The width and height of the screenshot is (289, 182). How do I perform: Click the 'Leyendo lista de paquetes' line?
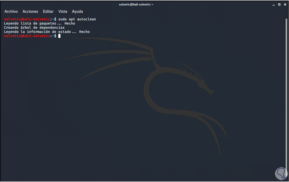coord(39,24)
